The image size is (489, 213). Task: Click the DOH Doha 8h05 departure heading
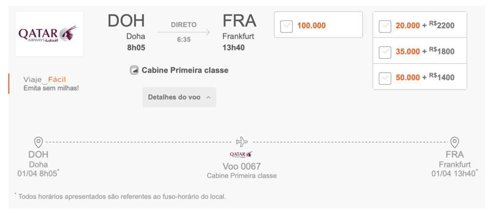(x=126, y=33)
